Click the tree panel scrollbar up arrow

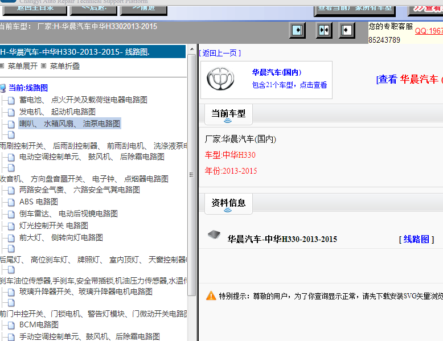pyautogui.click(x=192, y=49)
